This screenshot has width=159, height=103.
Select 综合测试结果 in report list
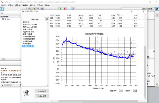click(28, 41)
